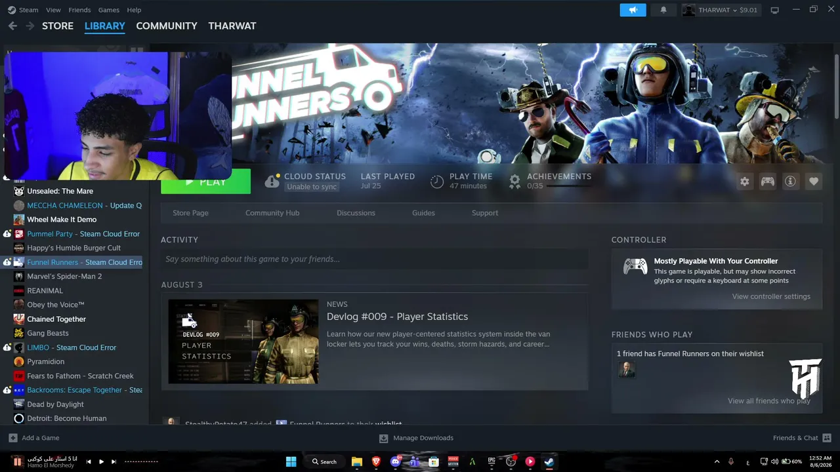The image size is (840, 472).
Task: Toggle the microphone in the system tray
Action: point(731,462)
